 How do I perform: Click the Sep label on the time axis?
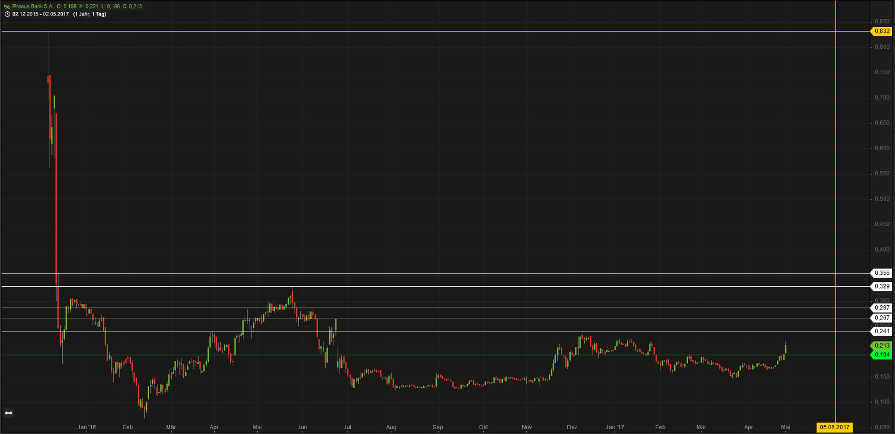[x=438, y=427]
